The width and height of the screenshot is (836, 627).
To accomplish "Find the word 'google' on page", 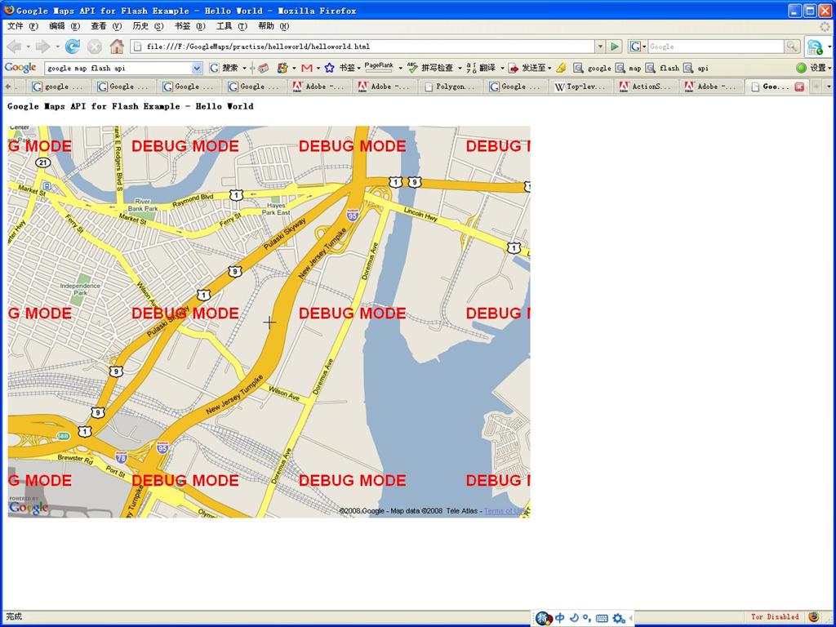I will 592,68.
